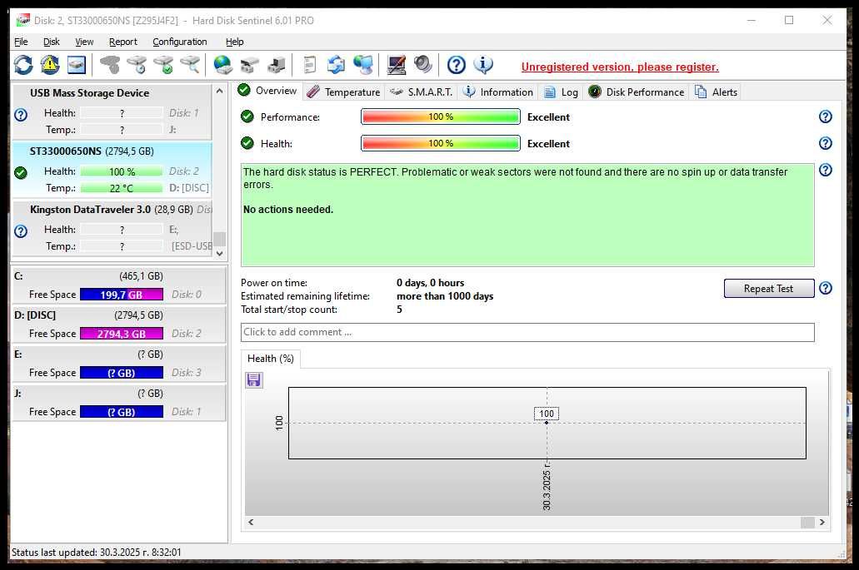Click the computer with disks toolbar icon
This screenshot has width=859, height=570.
(276, 65)
